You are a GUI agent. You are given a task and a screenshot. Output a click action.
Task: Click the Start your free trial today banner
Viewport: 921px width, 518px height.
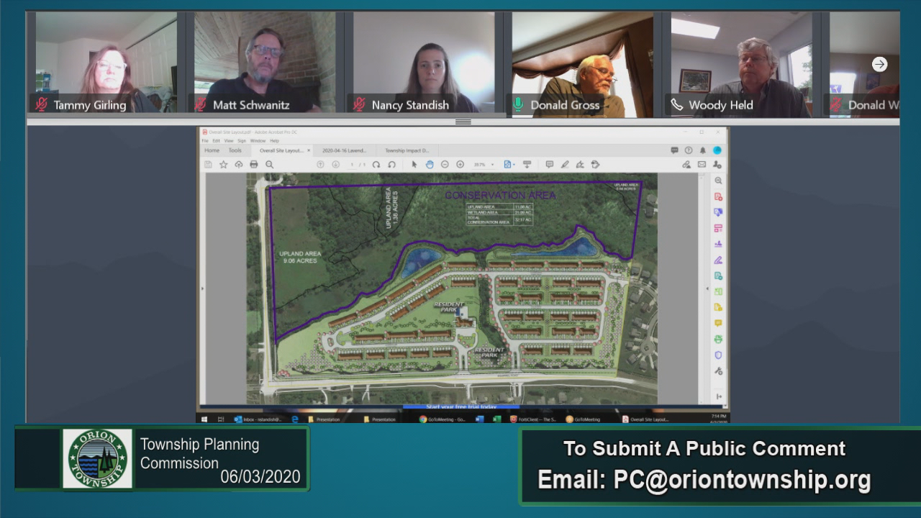[460, 406]
